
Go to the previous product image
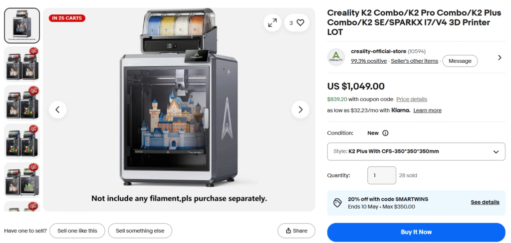tap(58, 110)
